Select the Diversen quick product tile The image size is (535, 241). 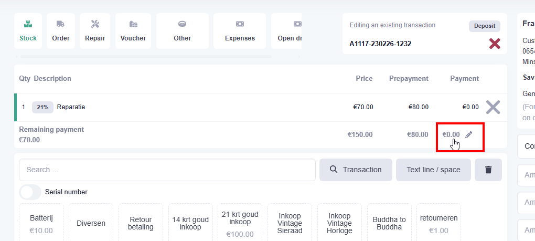pyautogui.click(x=91, y=223)
